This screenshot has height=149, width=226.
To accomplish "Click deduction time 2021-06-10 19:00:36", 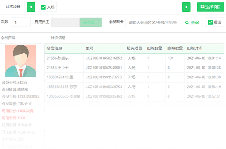I will coord(204,68).
